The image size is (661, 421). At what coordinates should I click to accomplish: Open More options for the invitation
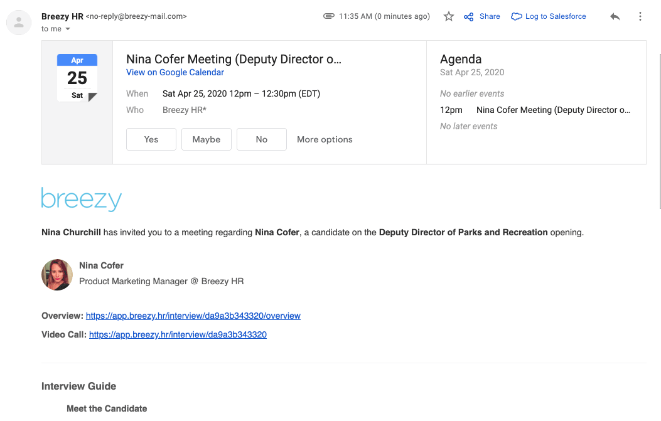tap(325, 139)
